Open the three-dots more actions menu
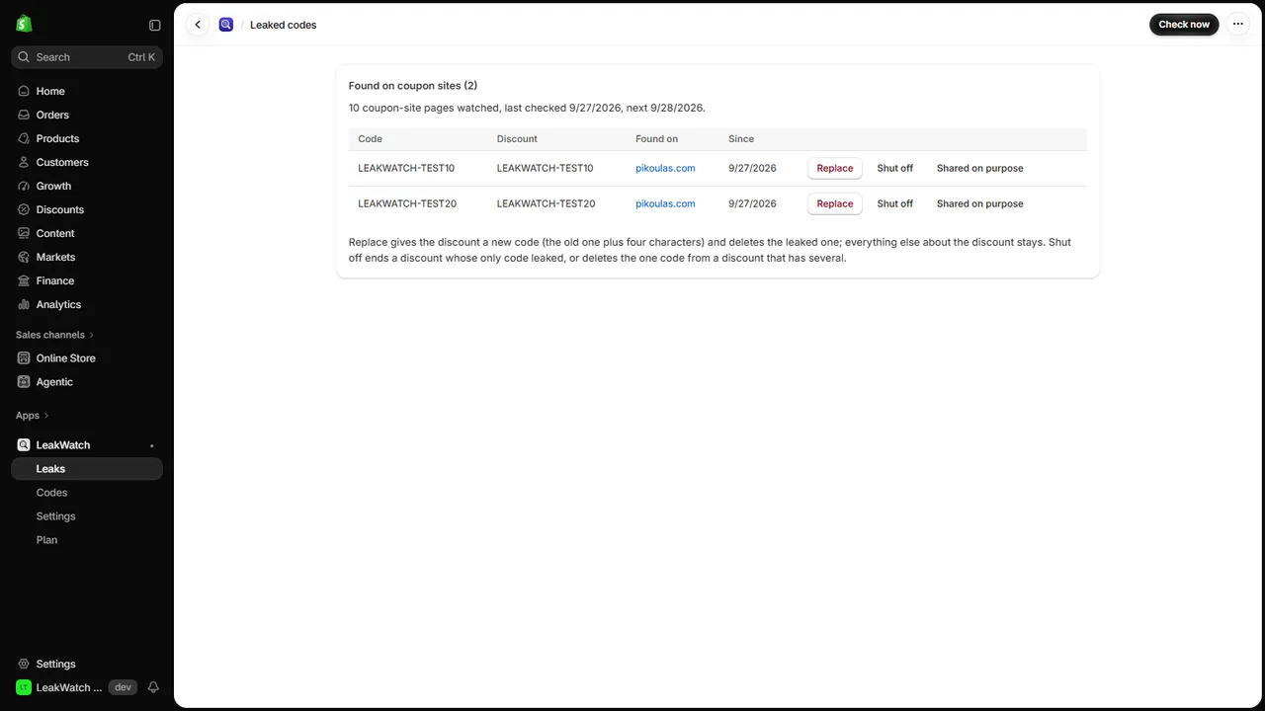1265x711 pixels. (1238, 25)
